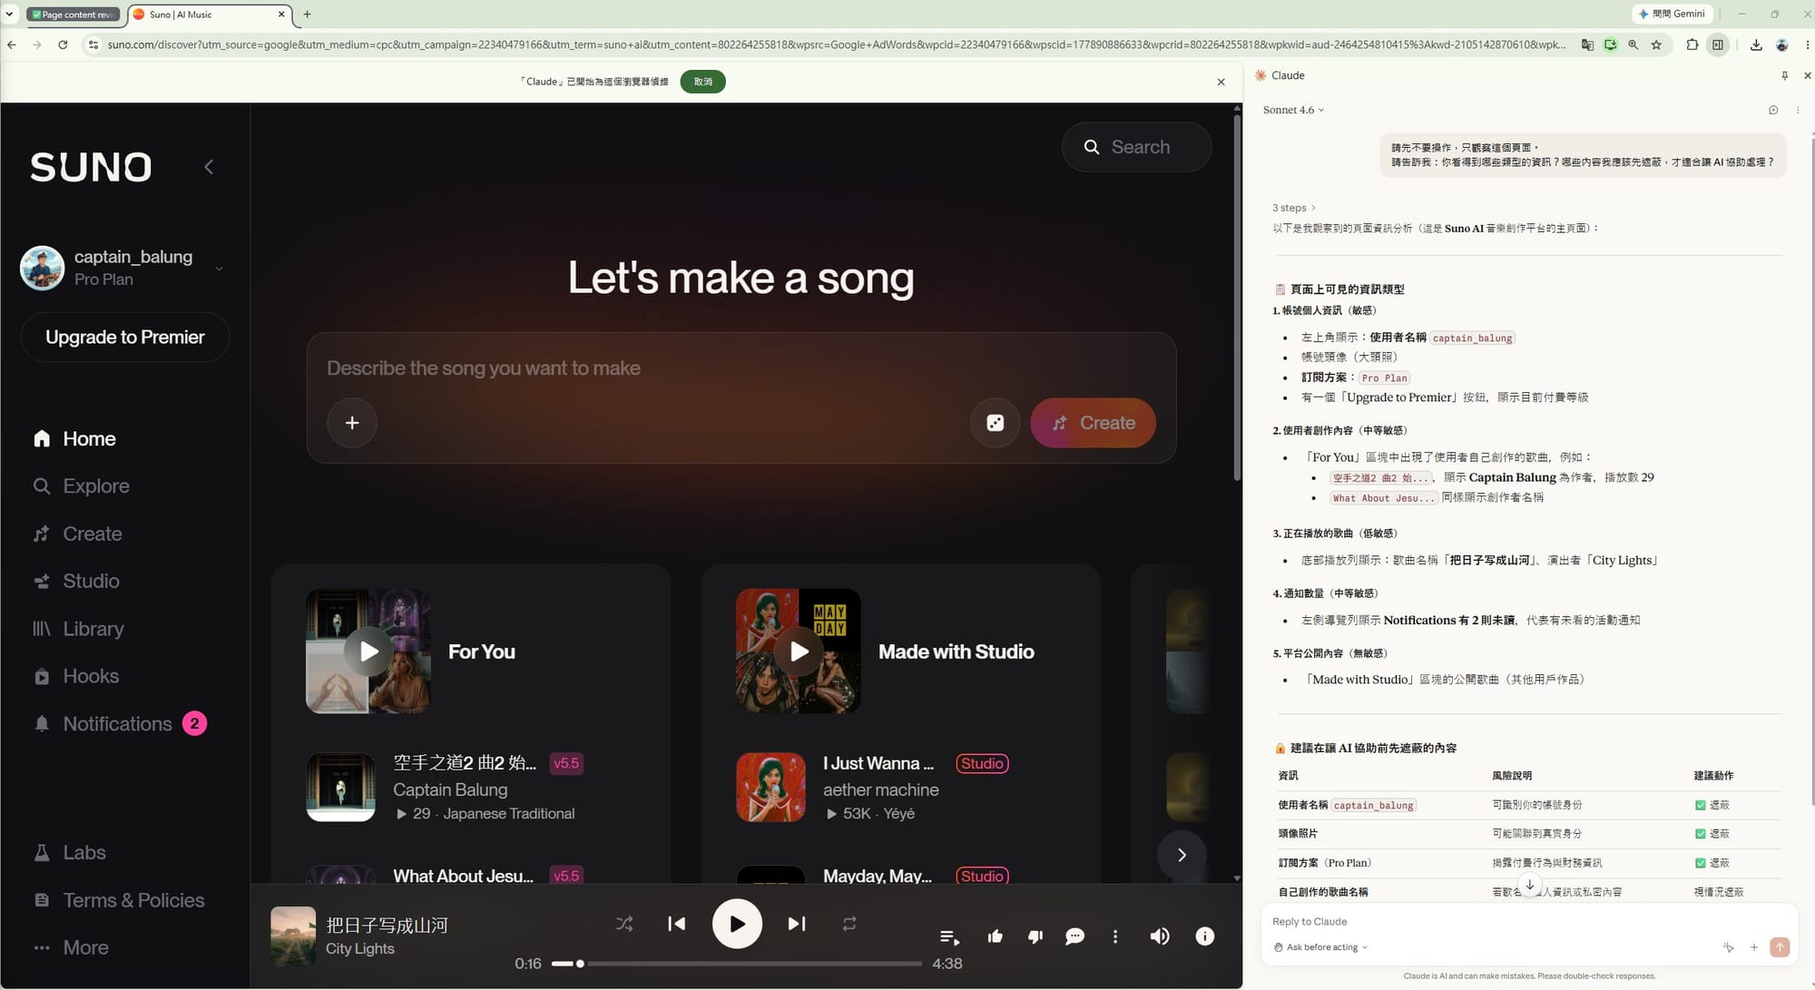Screen dimensions: 1815x990
Task: Open the Suno logo home link
Action: [91, 167]
